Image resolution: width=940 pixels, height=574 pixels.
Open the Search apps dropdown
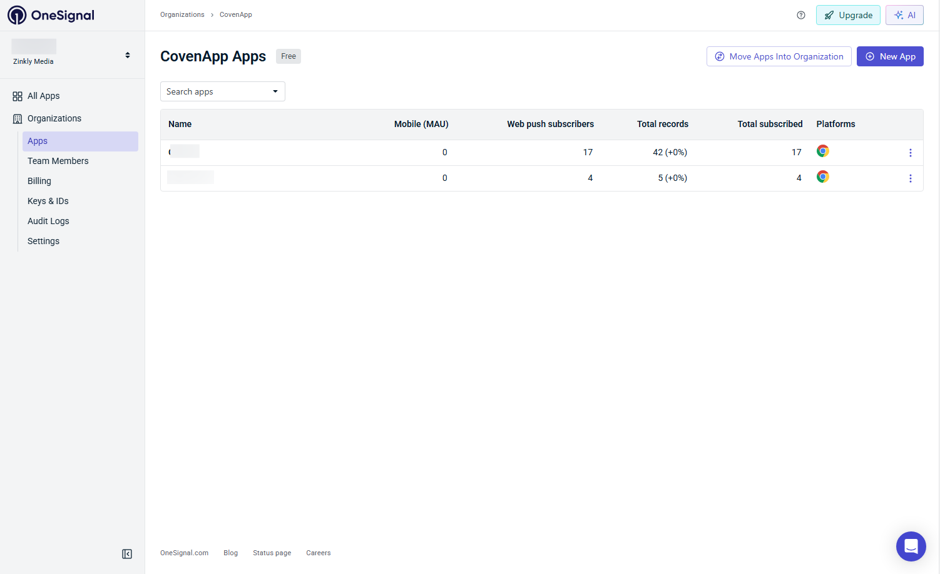[223, 91]
